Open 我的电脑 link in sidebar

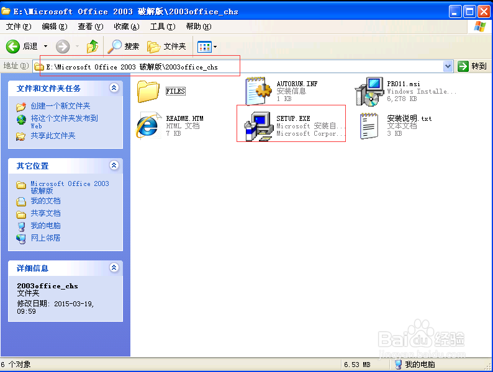(45, 226)
